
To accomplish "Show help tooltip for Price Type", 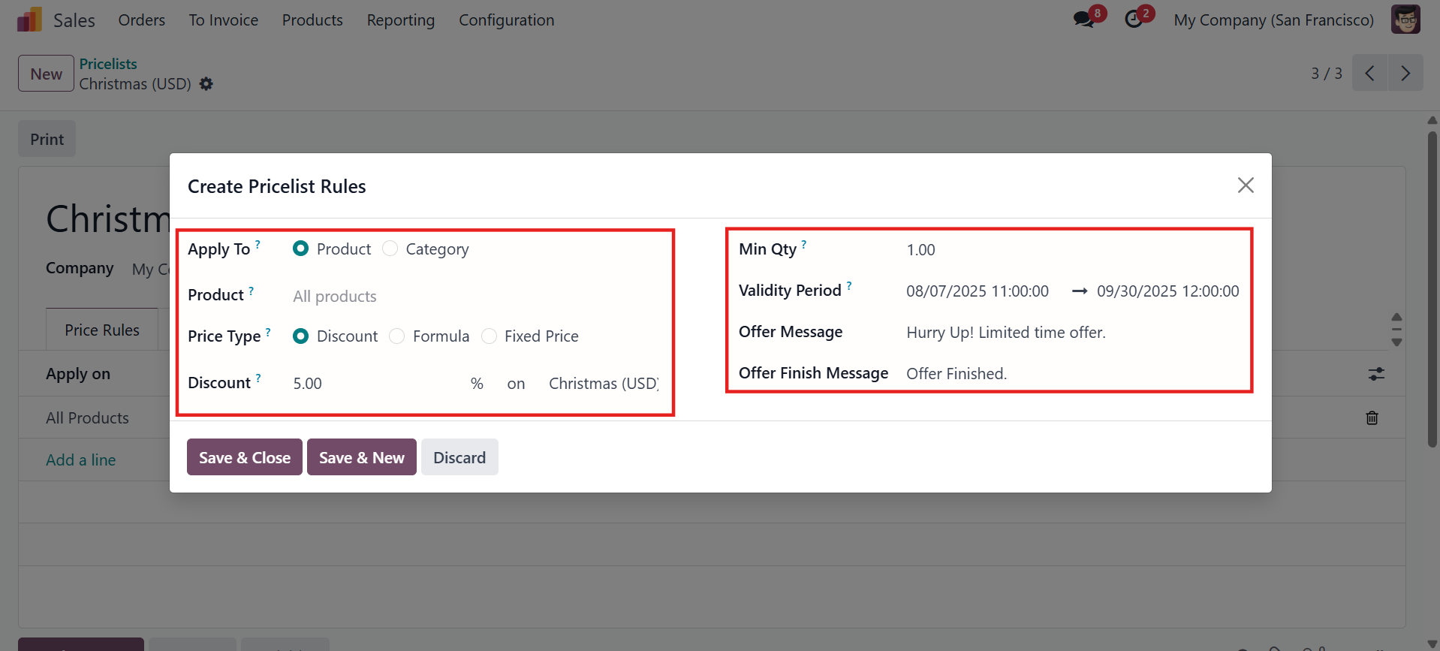I will (x=268, y=331).
